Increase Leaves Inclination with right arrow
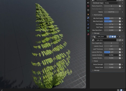This screenshot has height=91, width=126. pyautogui.click(x=118, y=55)
